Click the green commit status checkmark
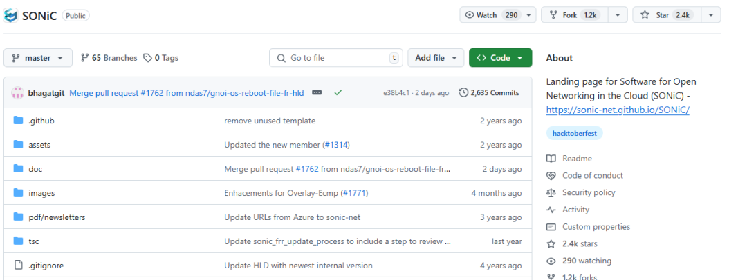The image size is (747, 280). tap(338, 92)
